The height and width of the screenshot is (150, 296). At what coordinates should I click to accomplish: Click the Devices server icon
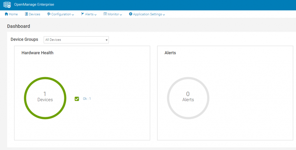tap(26, 14)
